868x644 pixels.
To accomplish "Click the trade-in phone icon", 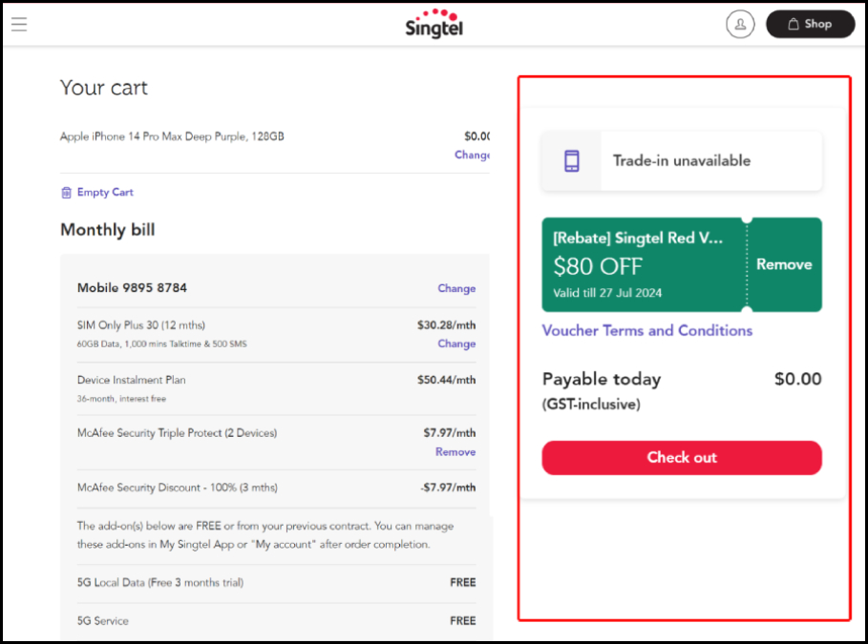I will point(572,161).
